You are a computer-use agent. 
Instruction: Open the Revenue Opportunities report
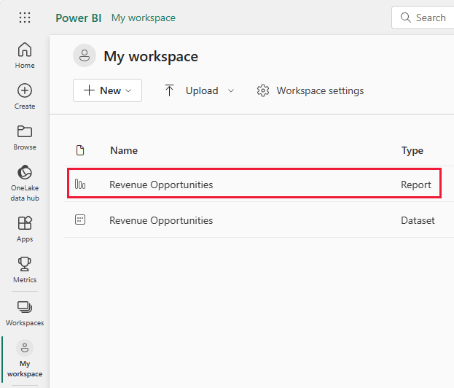pos(161,185)
